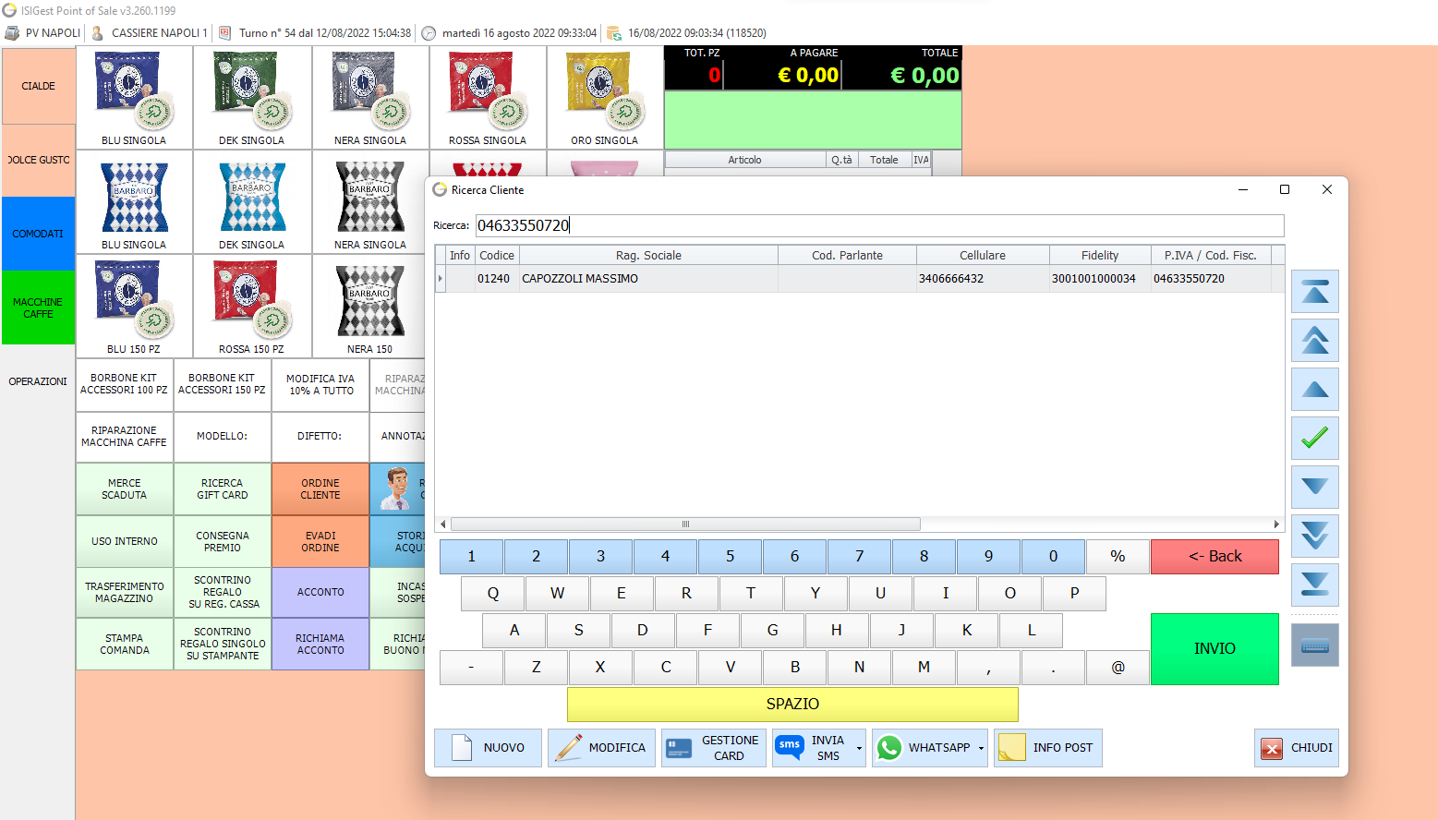Page down with double down arrows

(x=1314, y=536)
